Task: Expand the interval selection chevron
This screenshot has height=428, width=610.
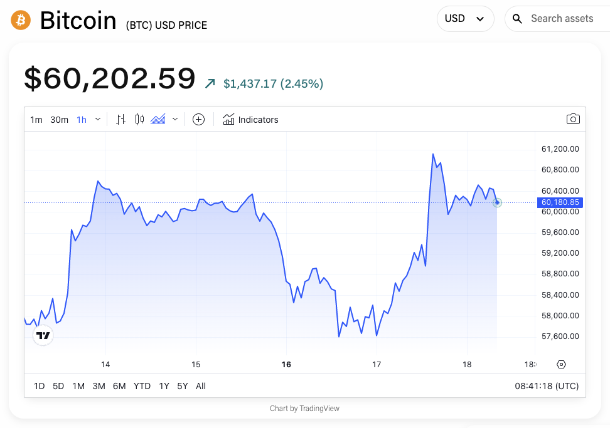Action: coord(99,119)
